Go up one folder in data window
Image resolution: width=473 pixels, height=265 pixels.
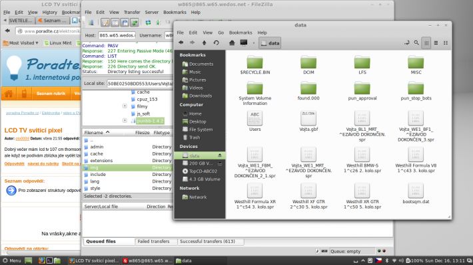(x=205, y=43)
